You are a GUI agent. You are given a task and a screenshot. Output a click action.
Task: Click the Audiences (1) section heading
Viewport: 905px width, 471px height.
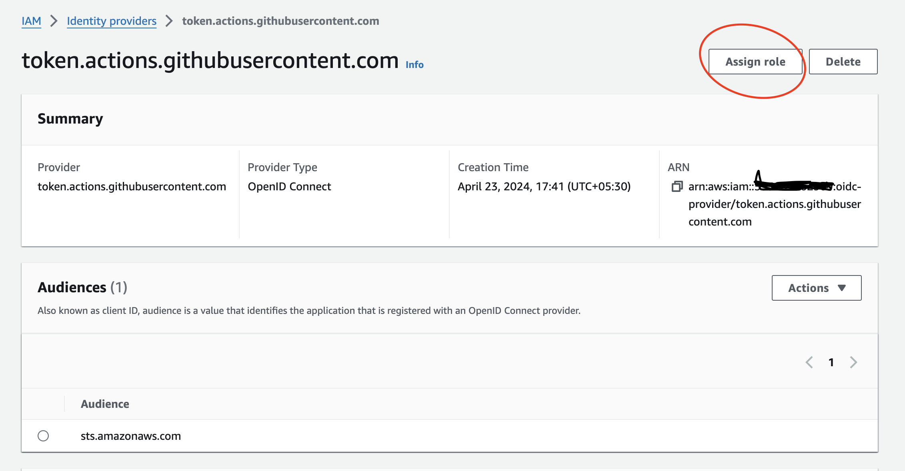pyautogui.click(x=82, y=287)
